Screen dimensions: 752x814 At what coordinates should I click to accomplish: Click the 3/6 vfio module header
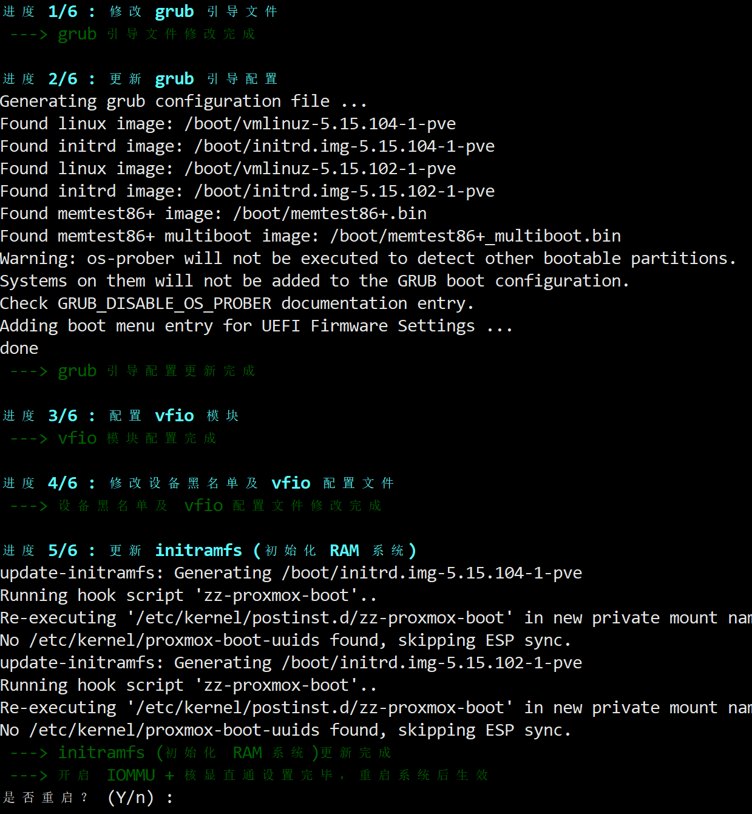coord(120,416)
